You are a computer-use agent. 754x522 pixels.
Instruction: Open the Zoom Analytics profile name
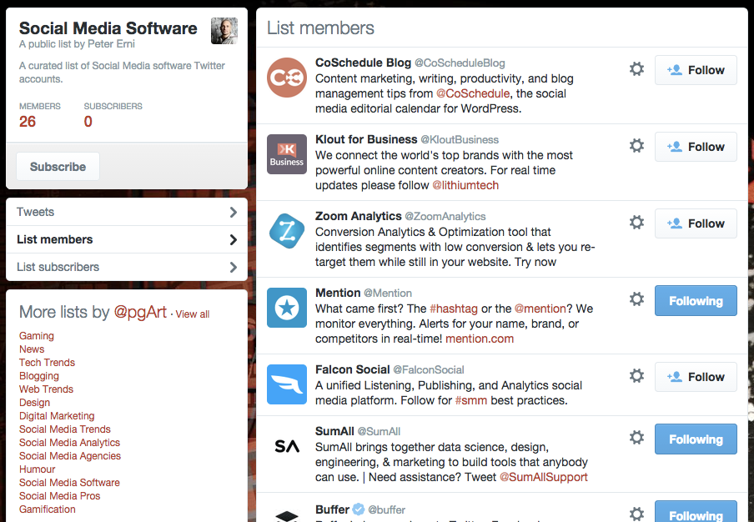(x=359, y=216)
